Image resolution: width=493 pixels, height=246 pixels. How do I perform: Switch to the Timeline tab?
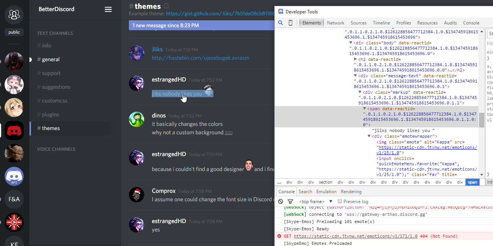click(x=381, y=23)
